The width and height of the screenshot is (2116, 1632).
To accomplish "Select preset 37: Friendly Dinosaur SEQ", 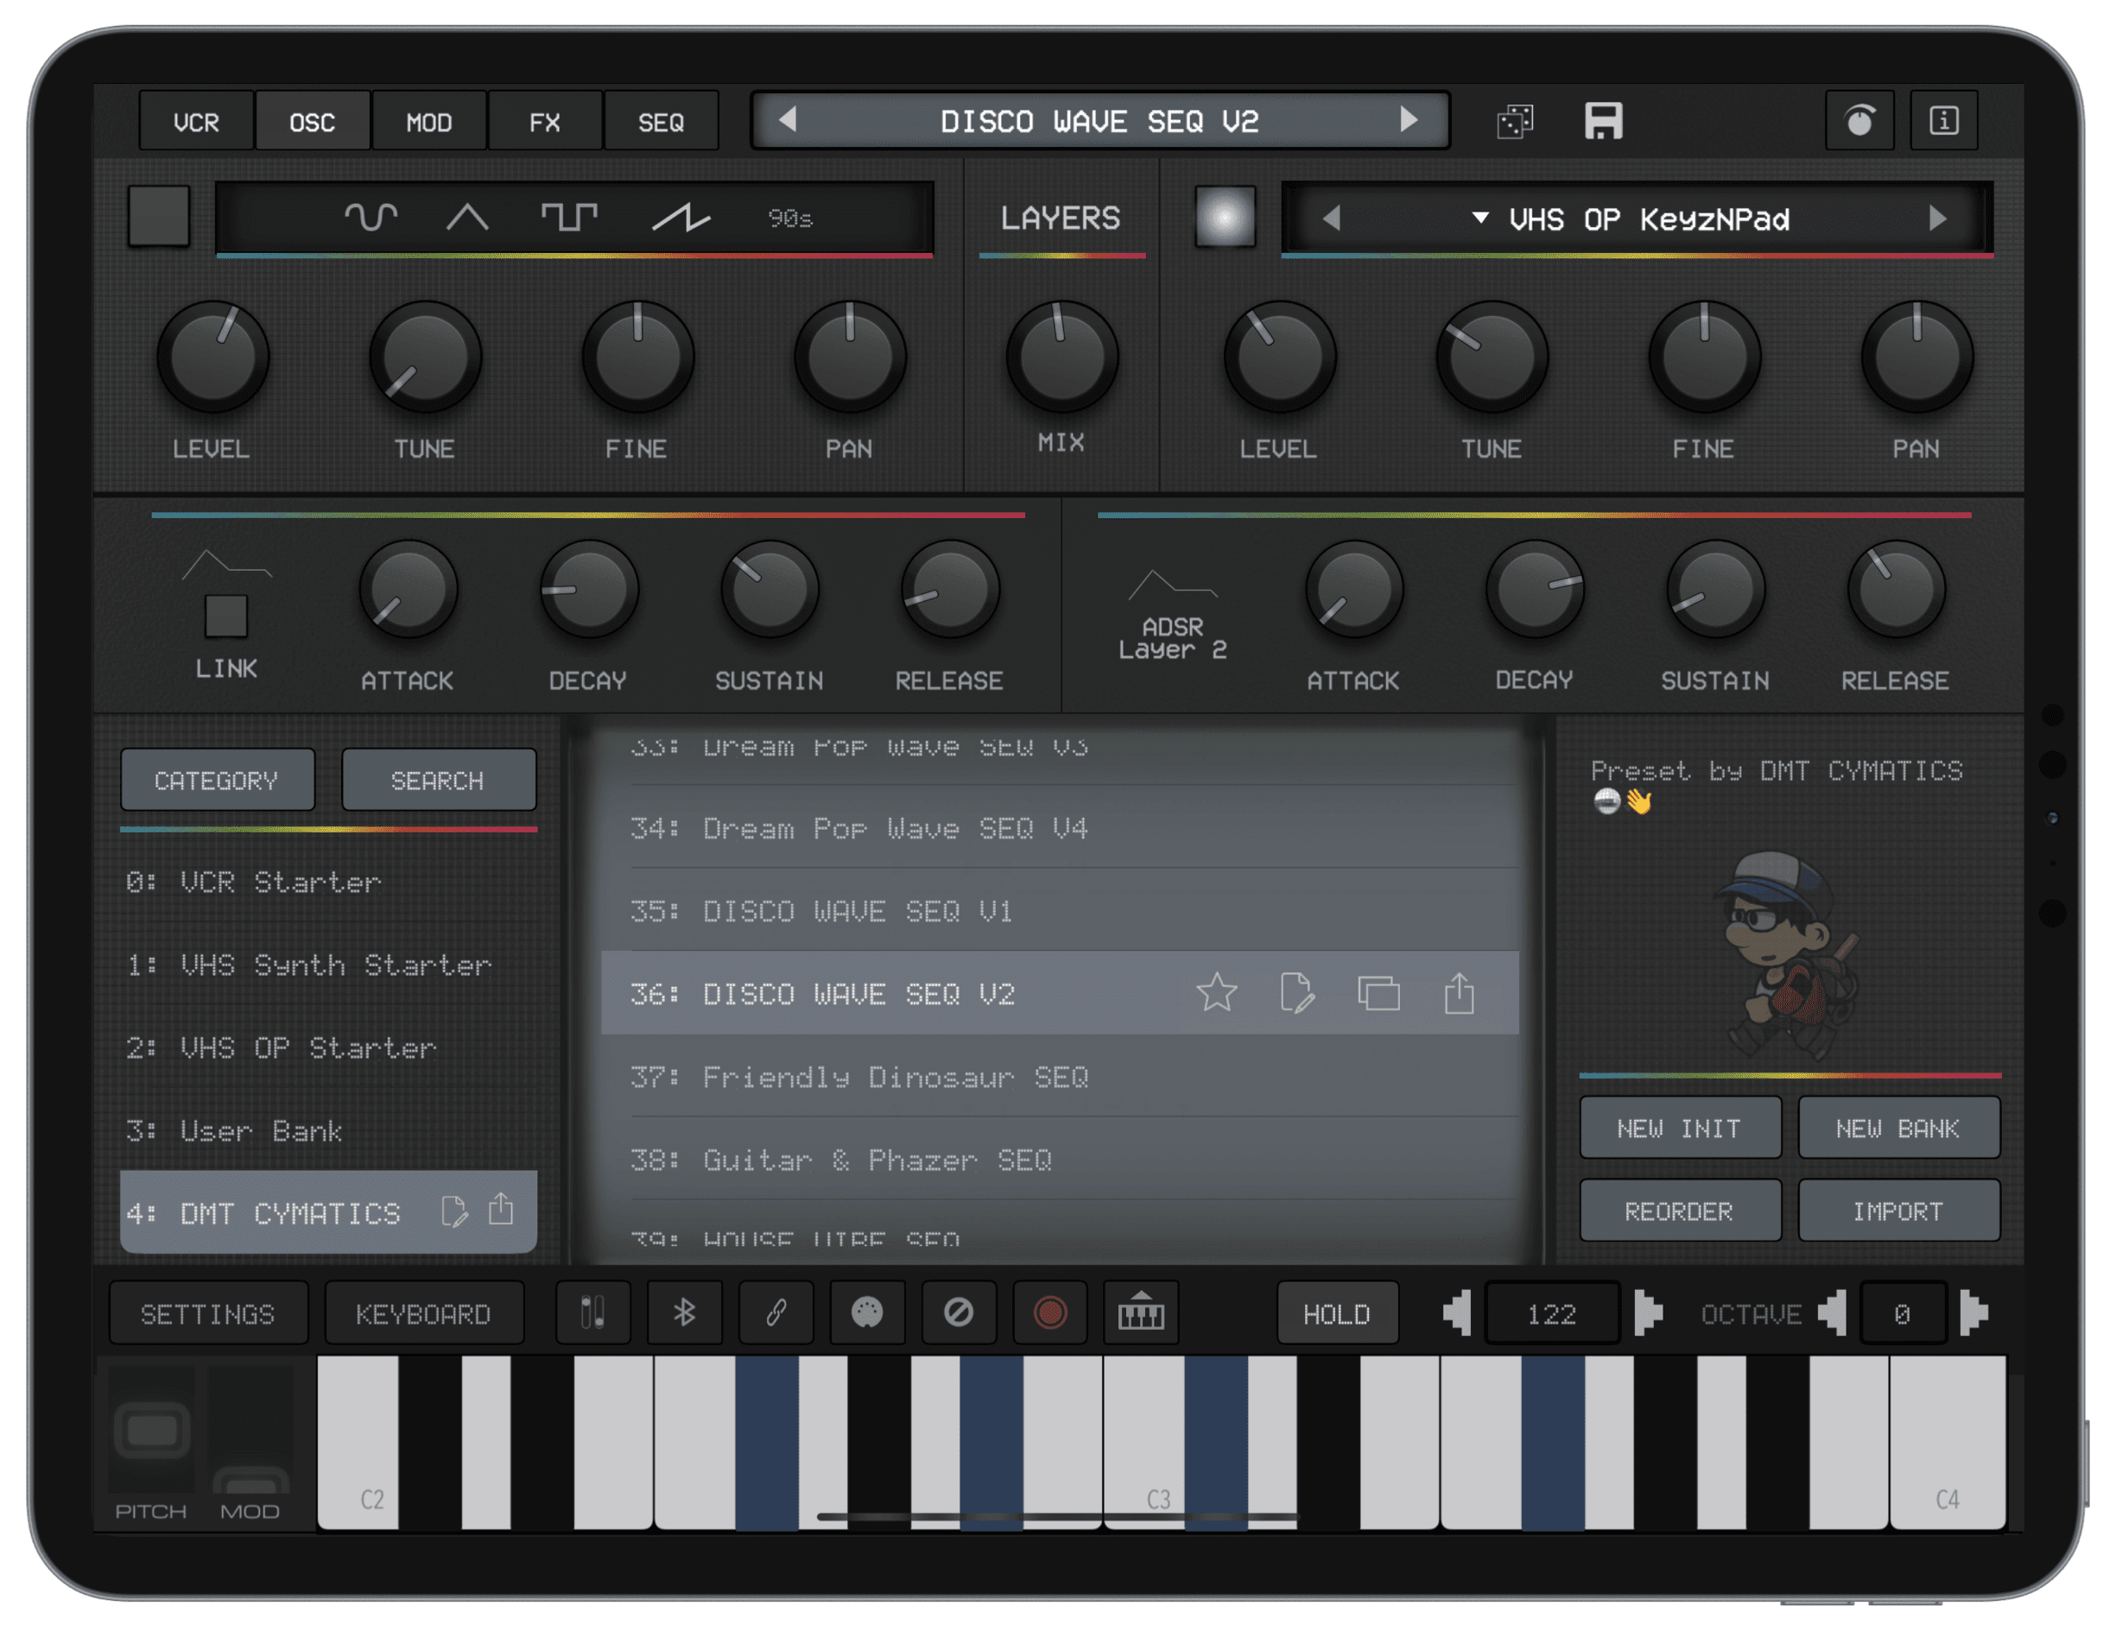I will pyautogui.click(x=1060, y=1076).
